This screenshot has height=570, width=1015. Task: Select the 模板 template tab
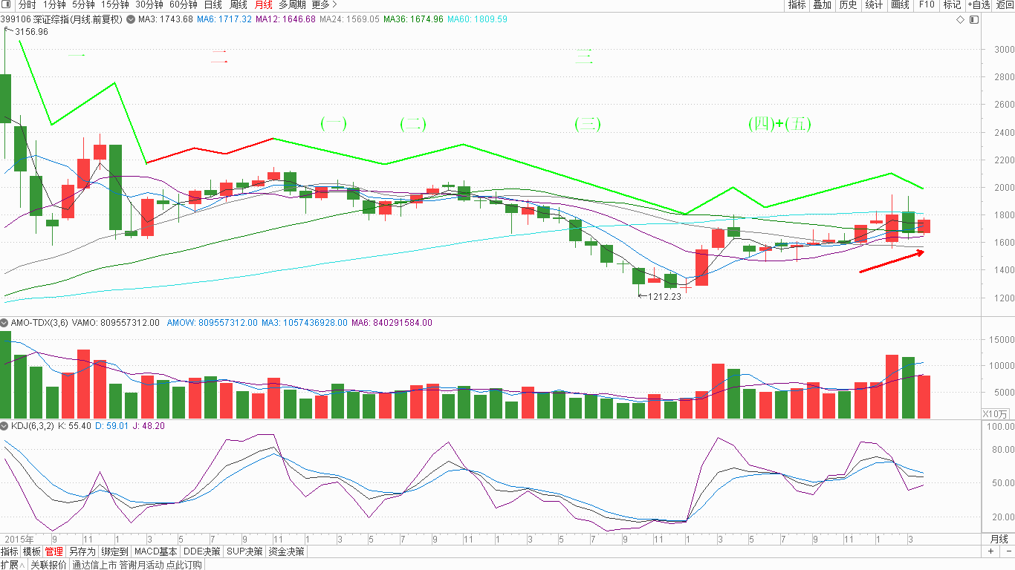[x=31, y=551]
